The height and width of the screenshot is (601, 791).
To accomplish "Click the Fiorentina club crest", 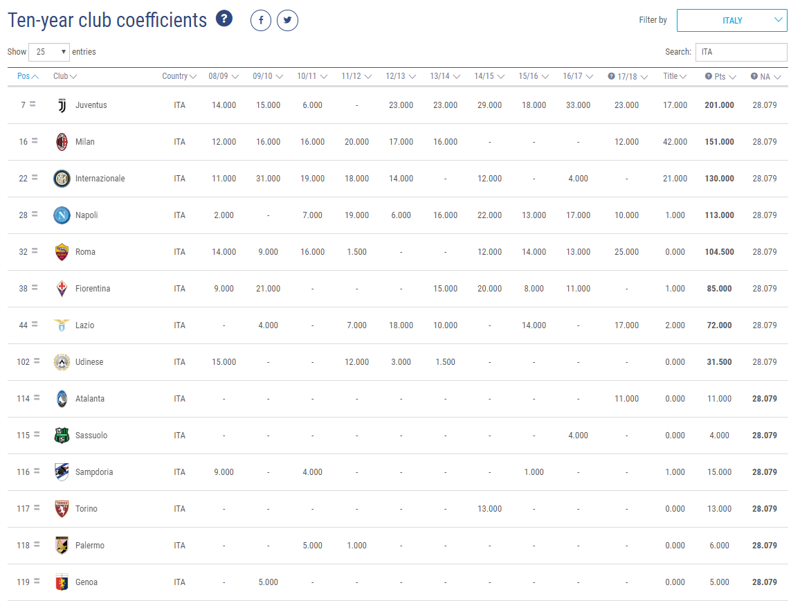I will [x=62, y=289].
